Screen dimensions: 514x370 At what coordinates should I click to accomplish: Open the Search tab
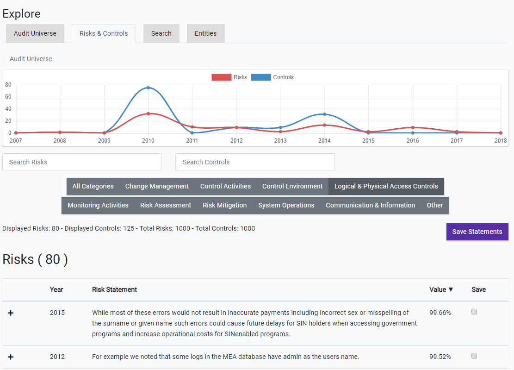(161, 33)
